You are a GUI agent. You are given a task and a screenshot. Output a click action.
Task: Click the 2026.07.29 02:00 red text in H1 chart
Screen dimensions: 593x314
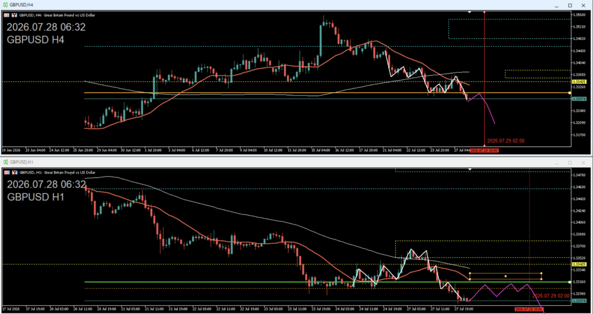point(551,296)
